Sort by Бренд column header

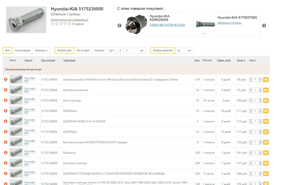28,60
